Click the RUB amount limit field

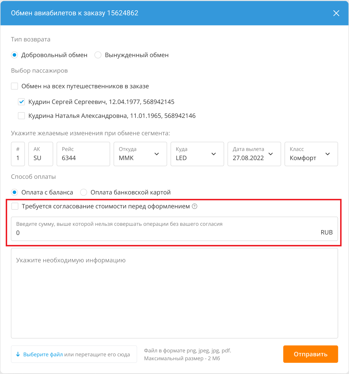click(174, 229)
